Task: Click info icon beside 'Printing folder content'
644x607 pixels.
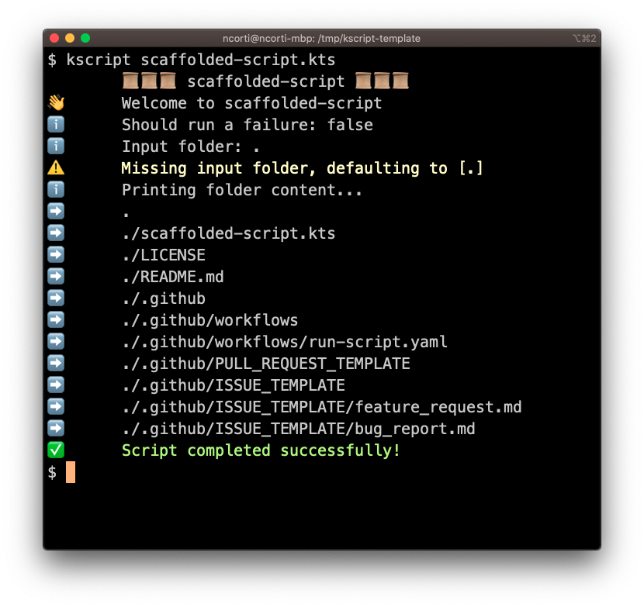Action: [56, 190]
